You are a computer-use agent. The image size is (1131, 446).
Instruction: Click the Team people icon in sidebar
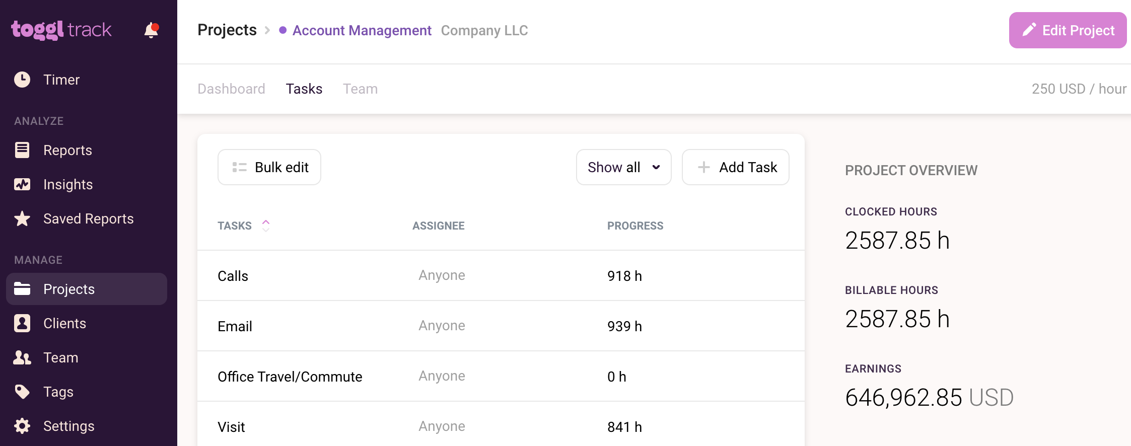click(x=22, y=357)
